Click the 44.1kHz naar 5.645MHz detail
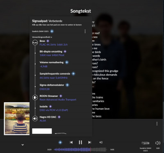 (x=54, y=78)
